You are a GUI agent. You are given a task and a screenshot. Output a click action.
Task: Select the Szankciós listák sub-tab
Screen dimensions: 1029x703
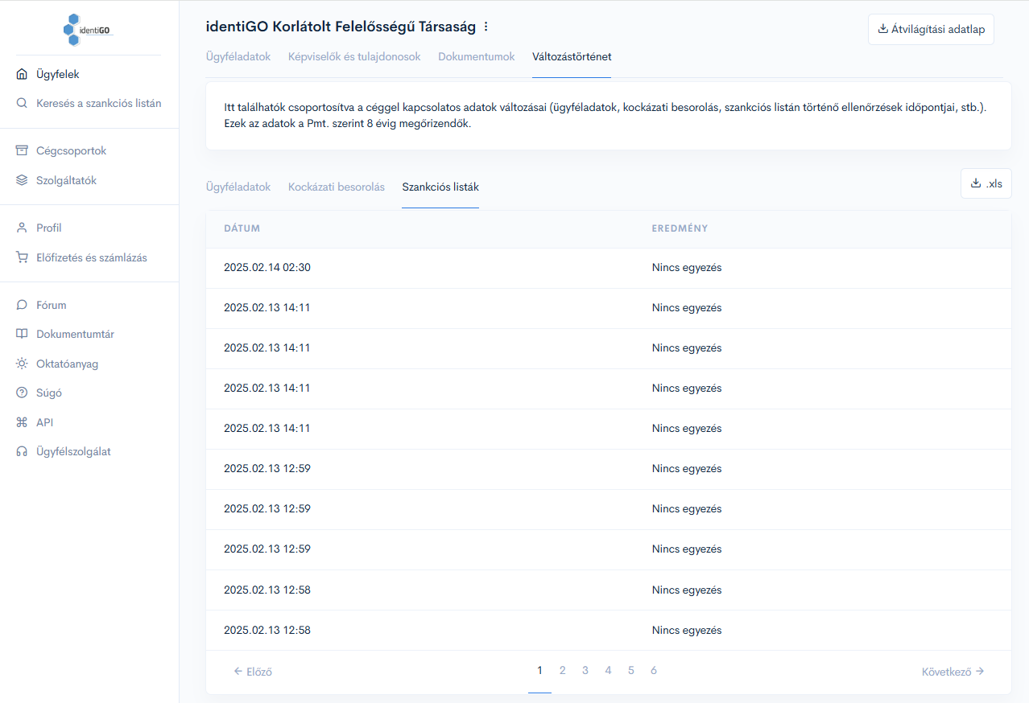pyautogui.click(x=440, y=187)
